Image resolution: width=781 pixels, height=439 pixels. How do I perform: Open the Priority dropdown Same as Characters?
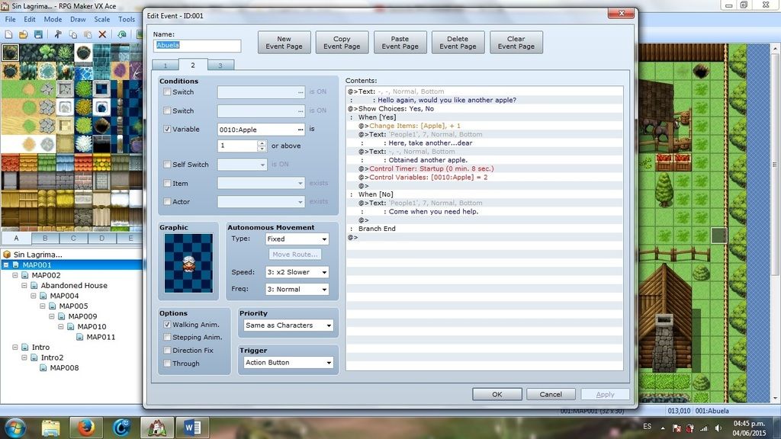point(288,325)
